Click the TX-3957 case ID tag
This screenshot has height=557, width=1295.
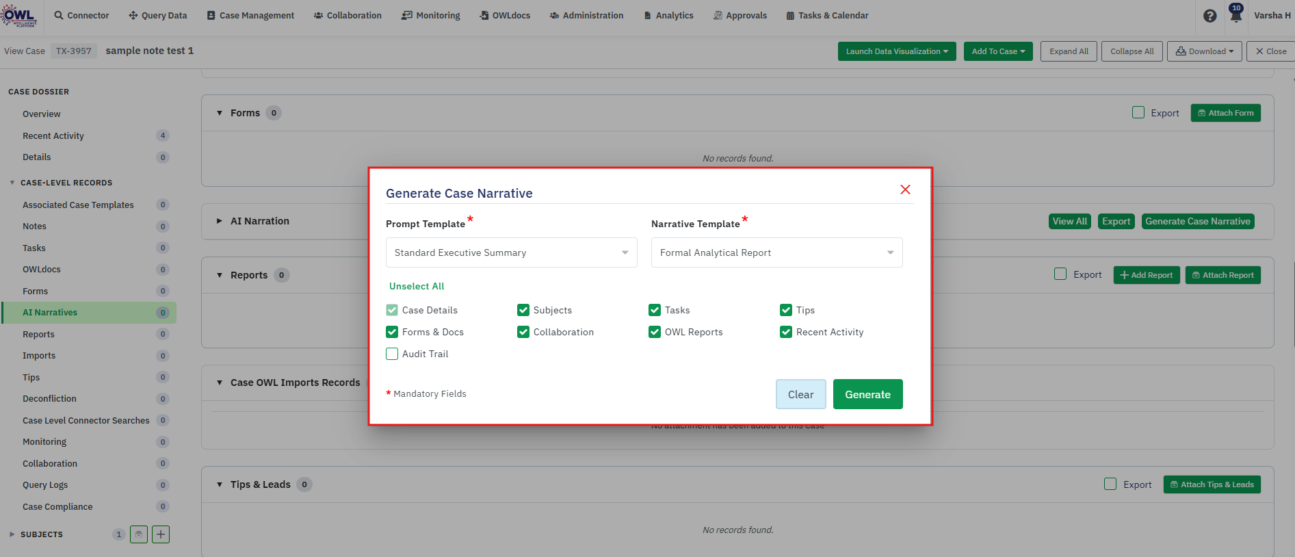(x=74, y=51)
